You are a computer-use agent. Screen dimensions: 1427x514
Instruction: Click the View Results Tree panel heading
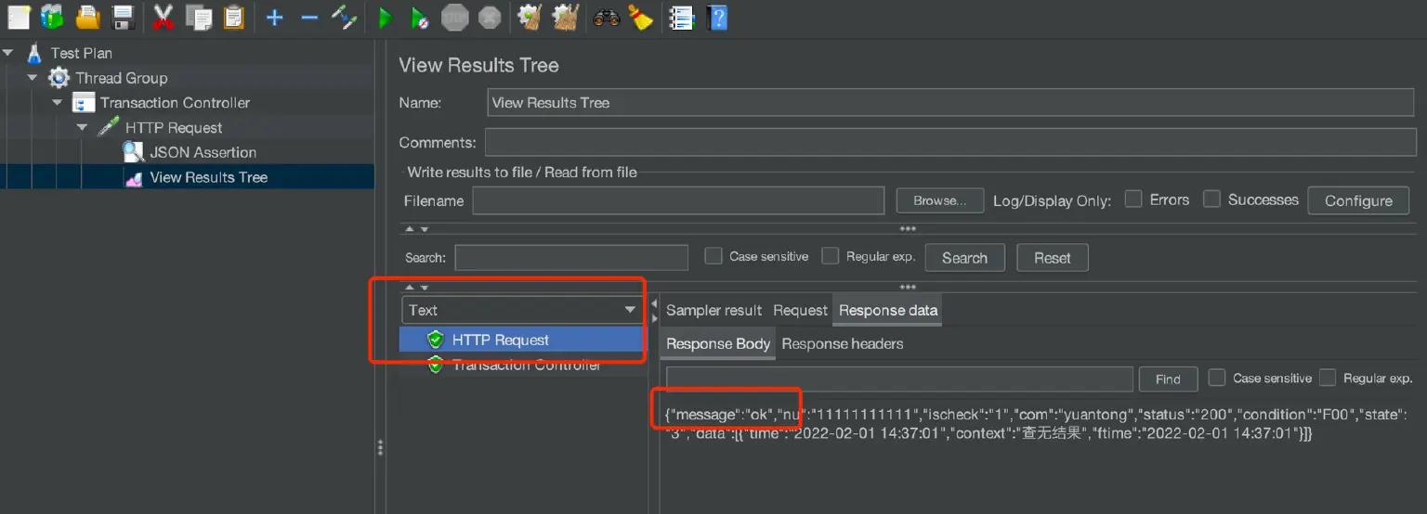pos(478,65)
